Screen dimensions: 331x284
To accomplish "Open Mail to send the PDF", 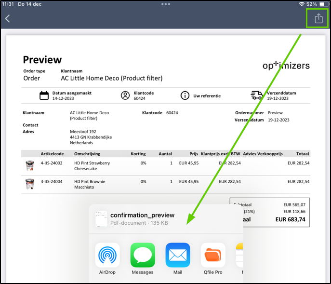I will pyautogui.click(x=178, y=255).
